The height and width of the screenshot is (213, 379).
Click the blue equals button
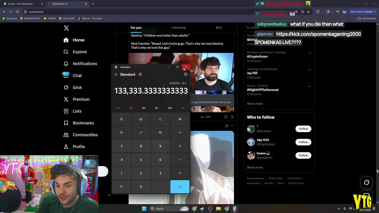point(180,187)
